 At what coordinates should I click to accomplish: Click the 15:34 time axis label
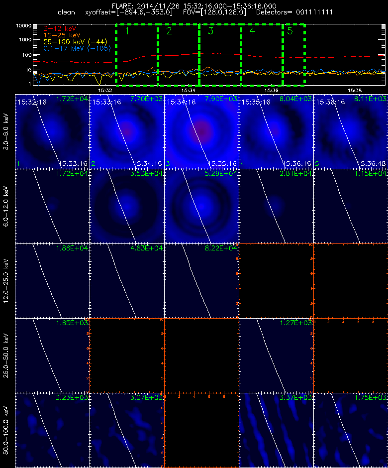pyautogui.click(x=189, y=90)
